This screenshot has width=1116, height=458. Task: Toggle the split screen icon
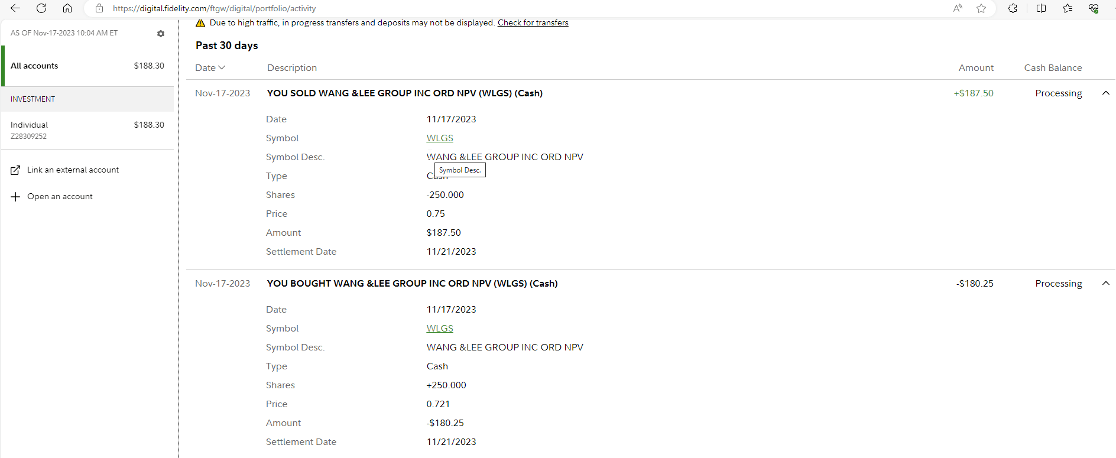click(x=1042, y=8)
